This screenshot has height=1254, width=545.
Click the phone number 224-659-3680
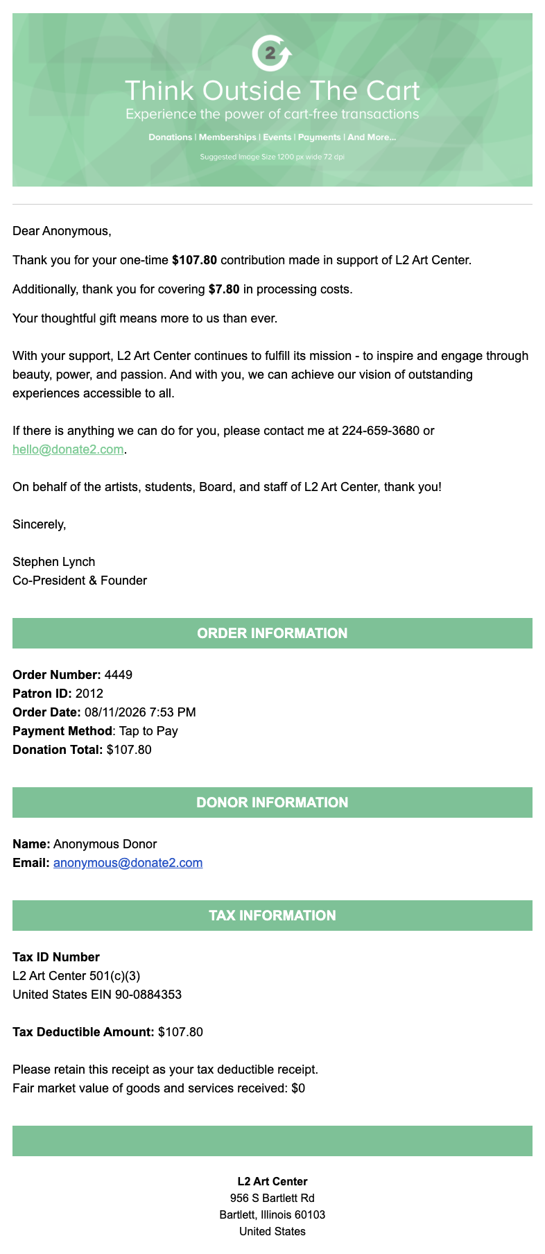pyautogui.click(x=381, y=431)
